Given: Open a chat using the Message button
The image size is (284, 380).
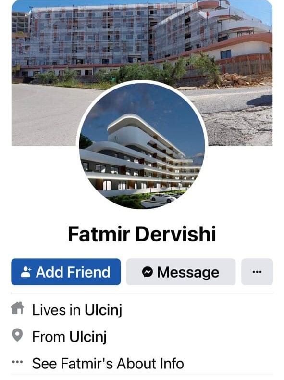Looking at the screenshot, I should [x=181, y=272].
